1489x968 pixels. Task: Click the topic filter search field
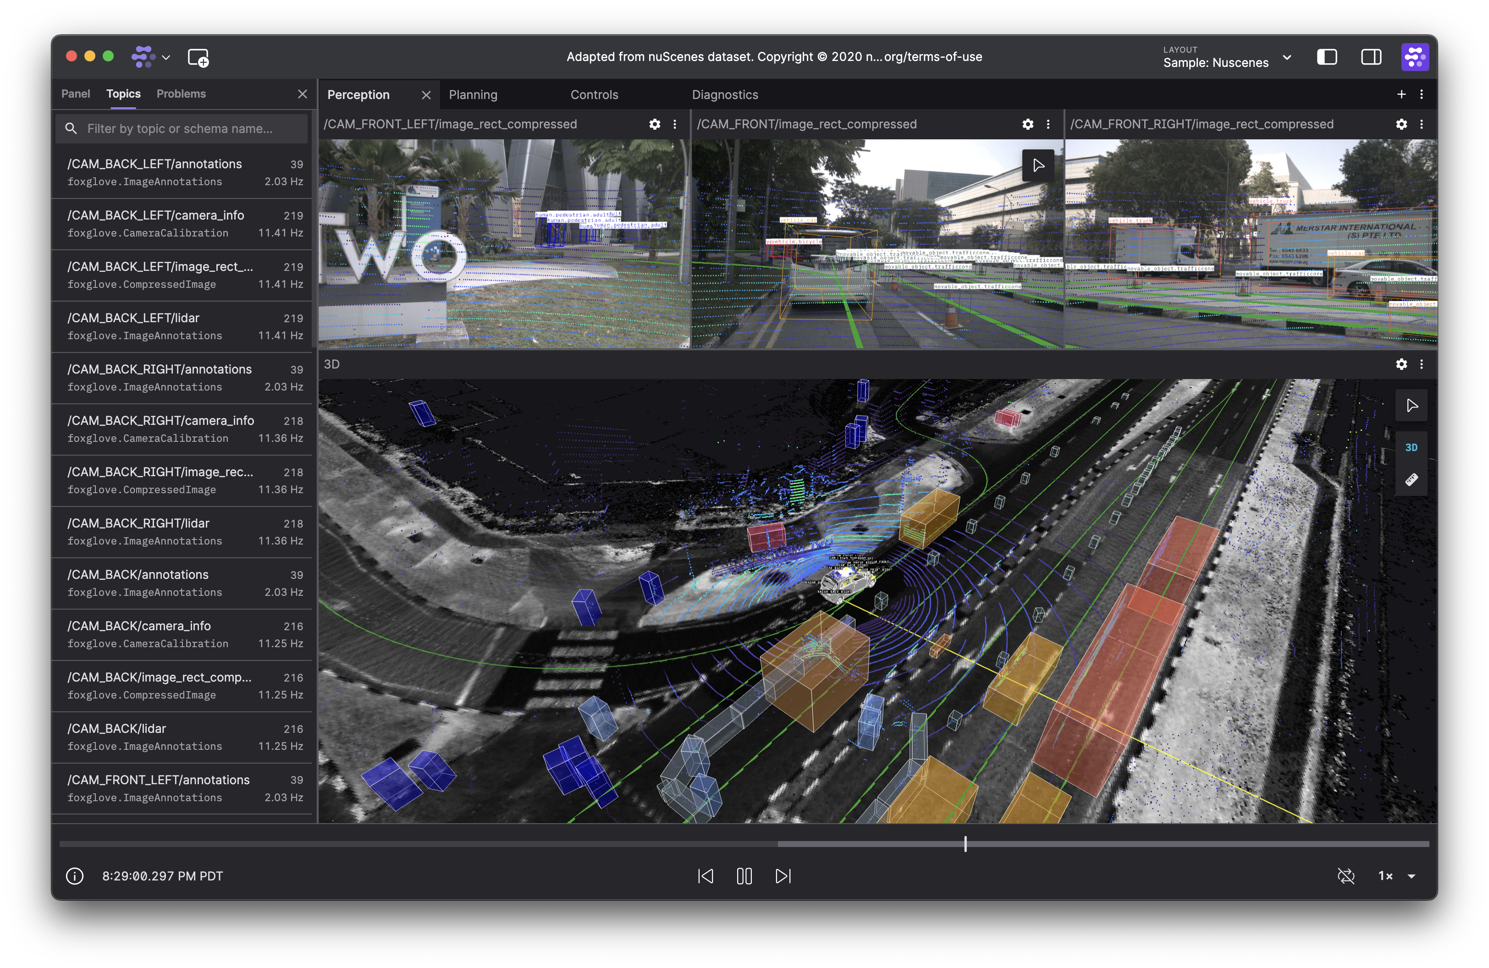[182, 129]
